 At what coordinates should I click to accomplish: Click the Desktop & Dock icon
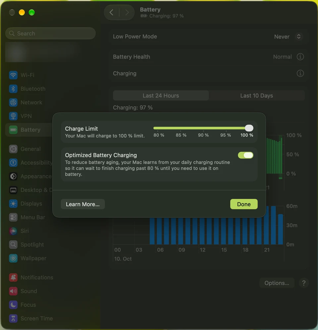pos(13,190)
